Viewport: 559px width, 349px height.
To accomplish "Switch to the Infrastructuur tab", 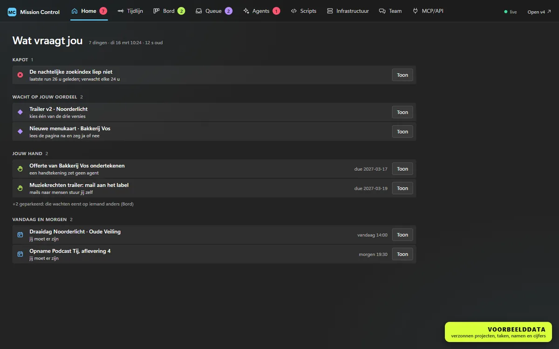I will [348, 11].
